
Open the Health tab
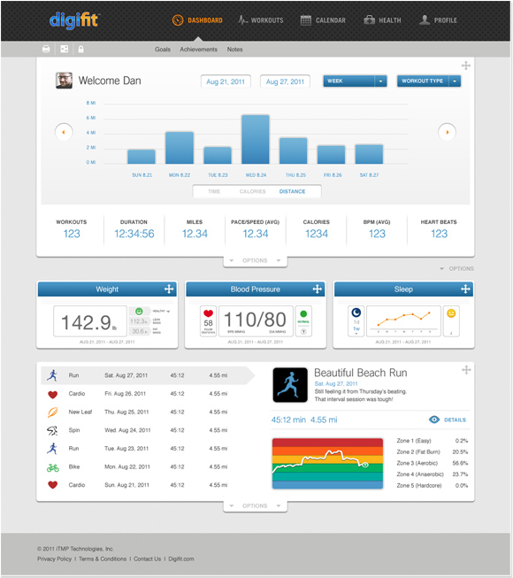point(382,20)
